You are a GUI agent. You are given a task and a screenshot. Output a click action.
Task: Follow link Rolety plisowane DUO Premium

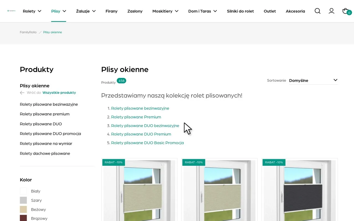(141, 134)
